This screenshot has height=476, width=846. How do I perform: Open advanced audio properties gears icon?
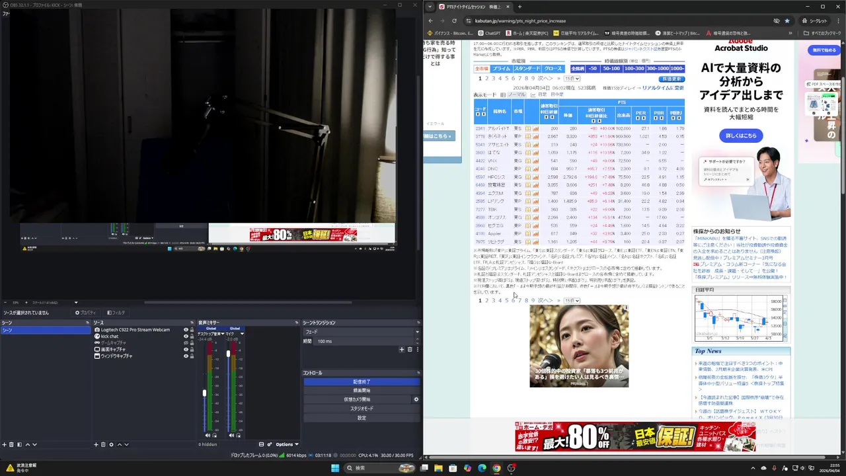pyautogui.click(x=268, y=444)
